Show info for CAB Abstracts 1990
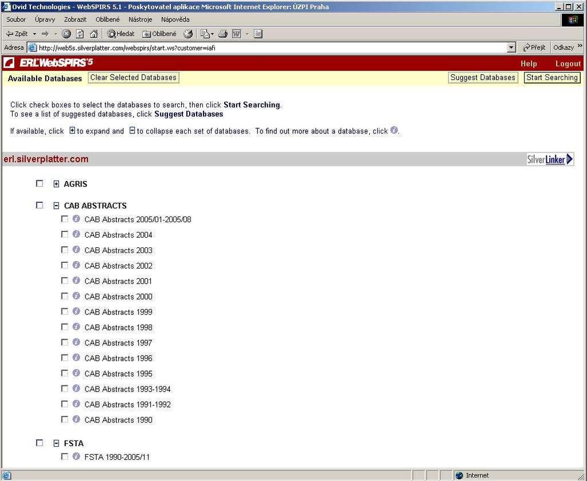 [x=76, y=419]
